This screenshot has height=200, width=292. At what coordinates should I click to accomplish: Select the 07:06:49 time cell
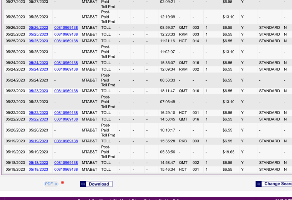(x=168, y=102)
